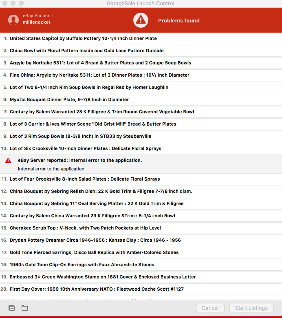Select 1960s Gold Tone Clip-On Earrings listing
Screen dimensions: 282x318
pyautogui.click(x=141, y=265)
